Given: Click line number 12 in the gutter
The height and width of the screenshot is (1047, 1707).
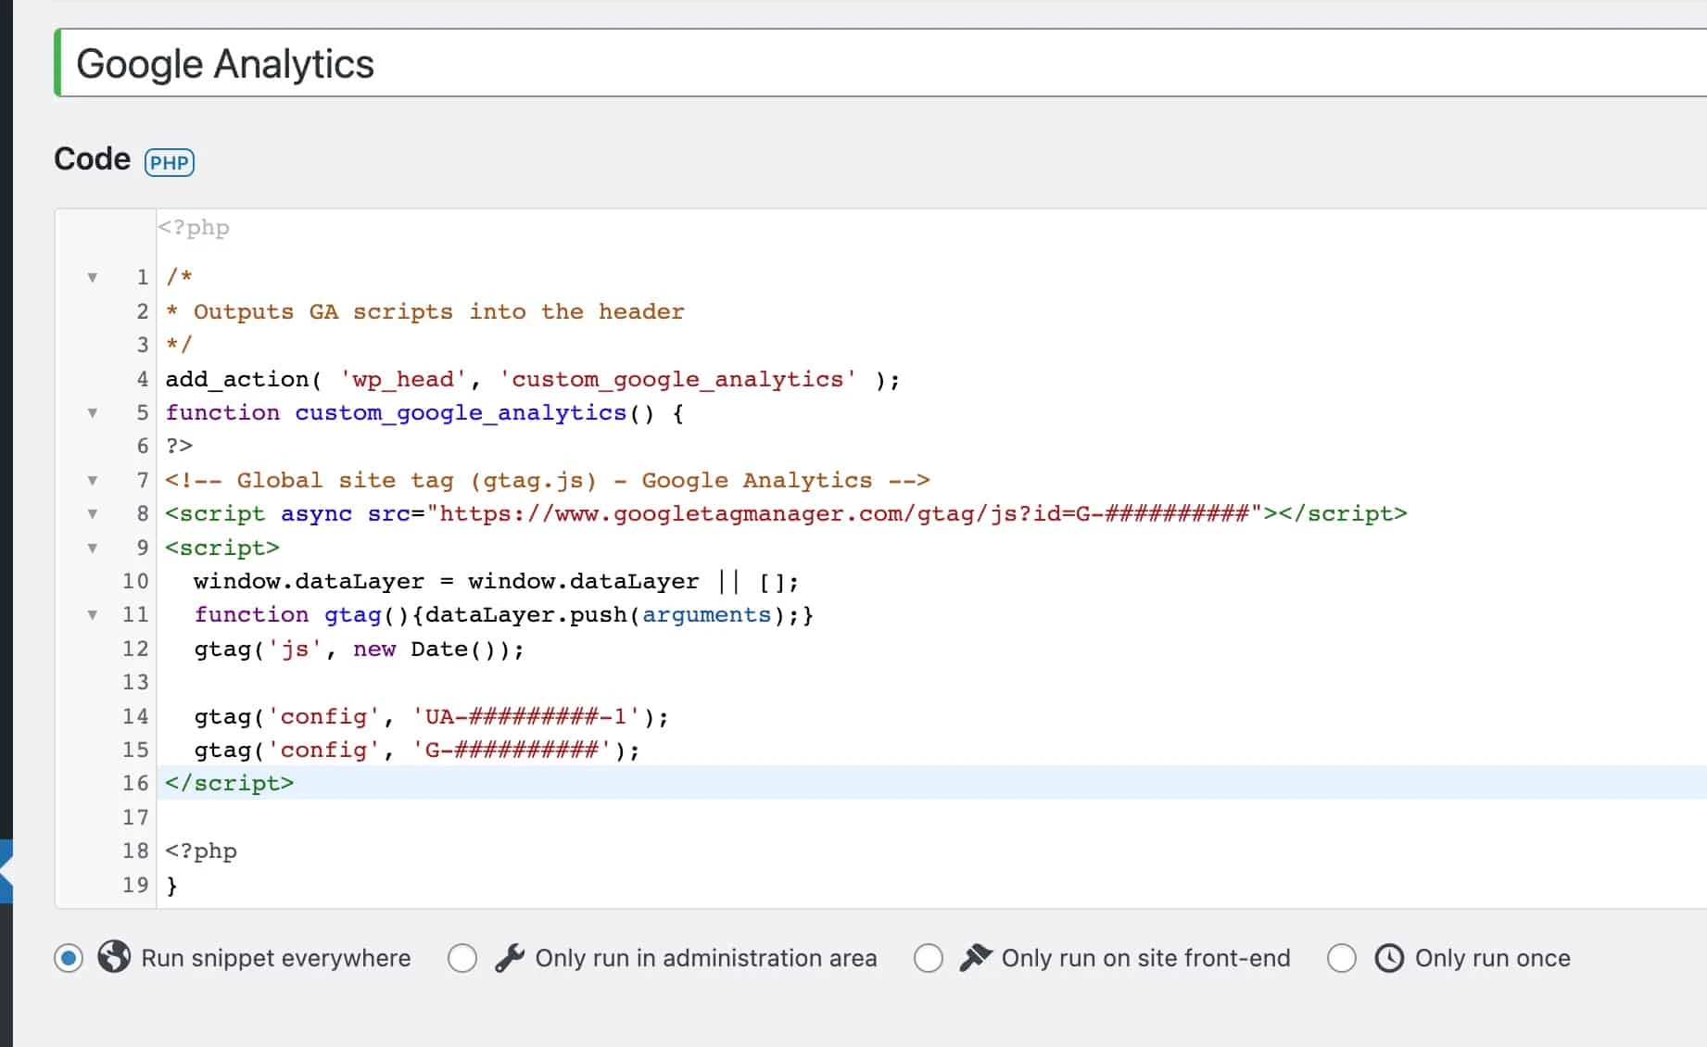Looking at the screenshot, I should (x=135, y=649).
